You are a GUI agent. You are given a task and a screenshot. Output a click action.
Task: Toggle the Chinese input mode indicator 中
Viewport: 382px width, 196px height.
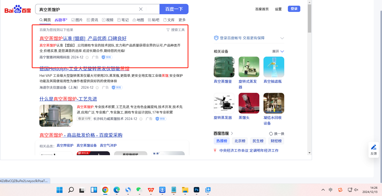click(331, 190)
